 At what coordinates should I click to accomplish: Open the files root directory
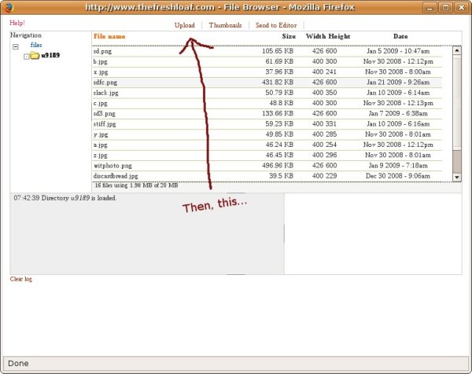[x=36, y=46]
